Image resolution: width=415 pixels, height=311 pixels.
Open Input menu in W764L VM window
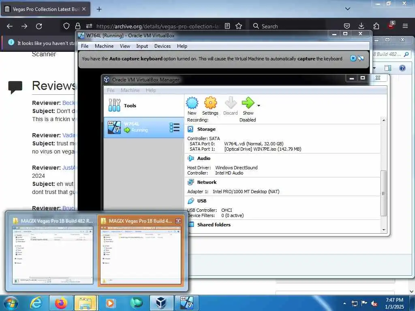(x=142, y=46)
